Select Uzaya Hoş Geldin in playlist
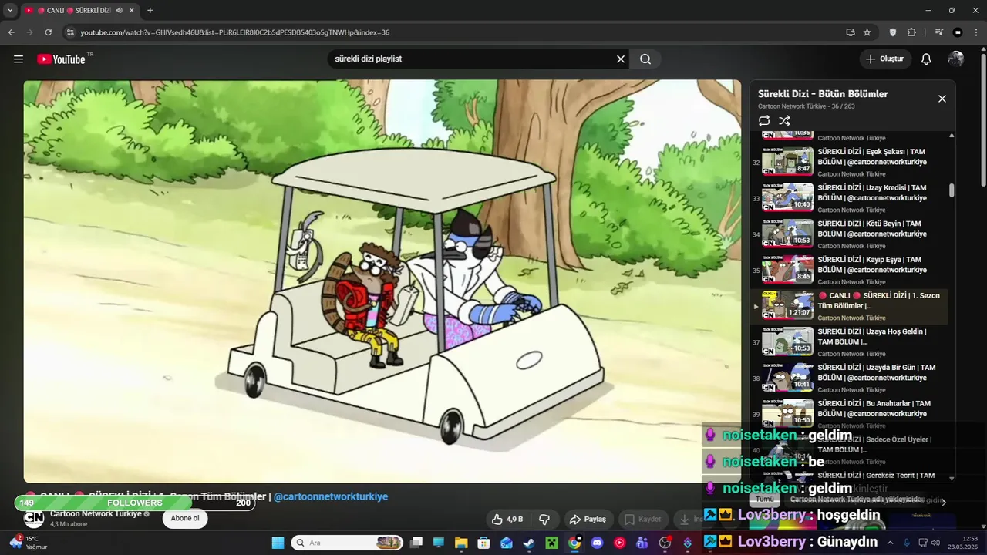Screen dimensions: 987x555 848,341
